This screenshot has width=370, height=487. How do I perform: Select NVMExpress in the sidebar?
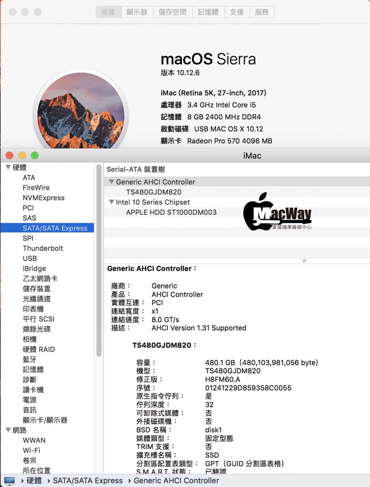[x=44, y=198]
